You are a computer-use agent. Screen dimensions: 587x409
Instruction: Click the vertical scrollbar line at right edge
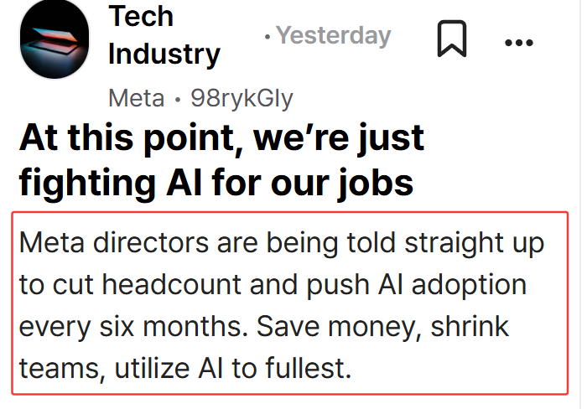point(580,204)
